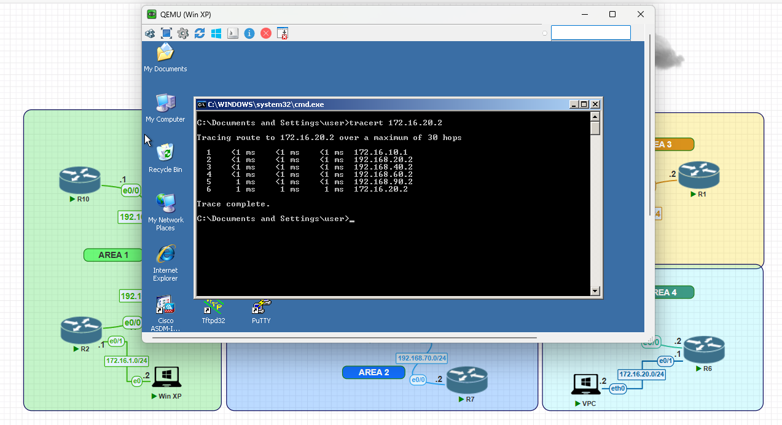The image size is (782, 425).
Task: Open the settings gear in QEMU toolbar
Action: coord(183,33)
